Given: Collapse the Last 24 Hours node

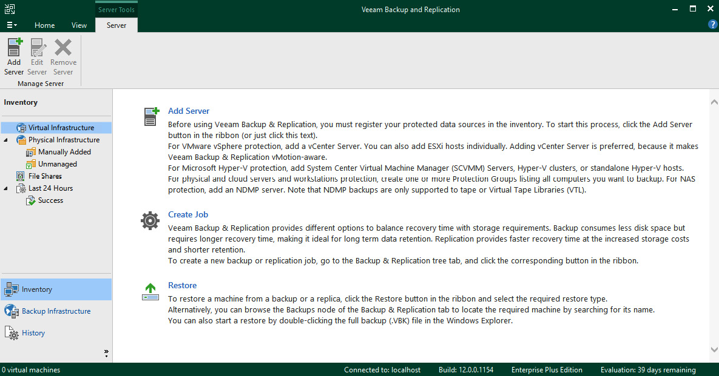Looking at the screenshot, I should [x=5, y=188].
